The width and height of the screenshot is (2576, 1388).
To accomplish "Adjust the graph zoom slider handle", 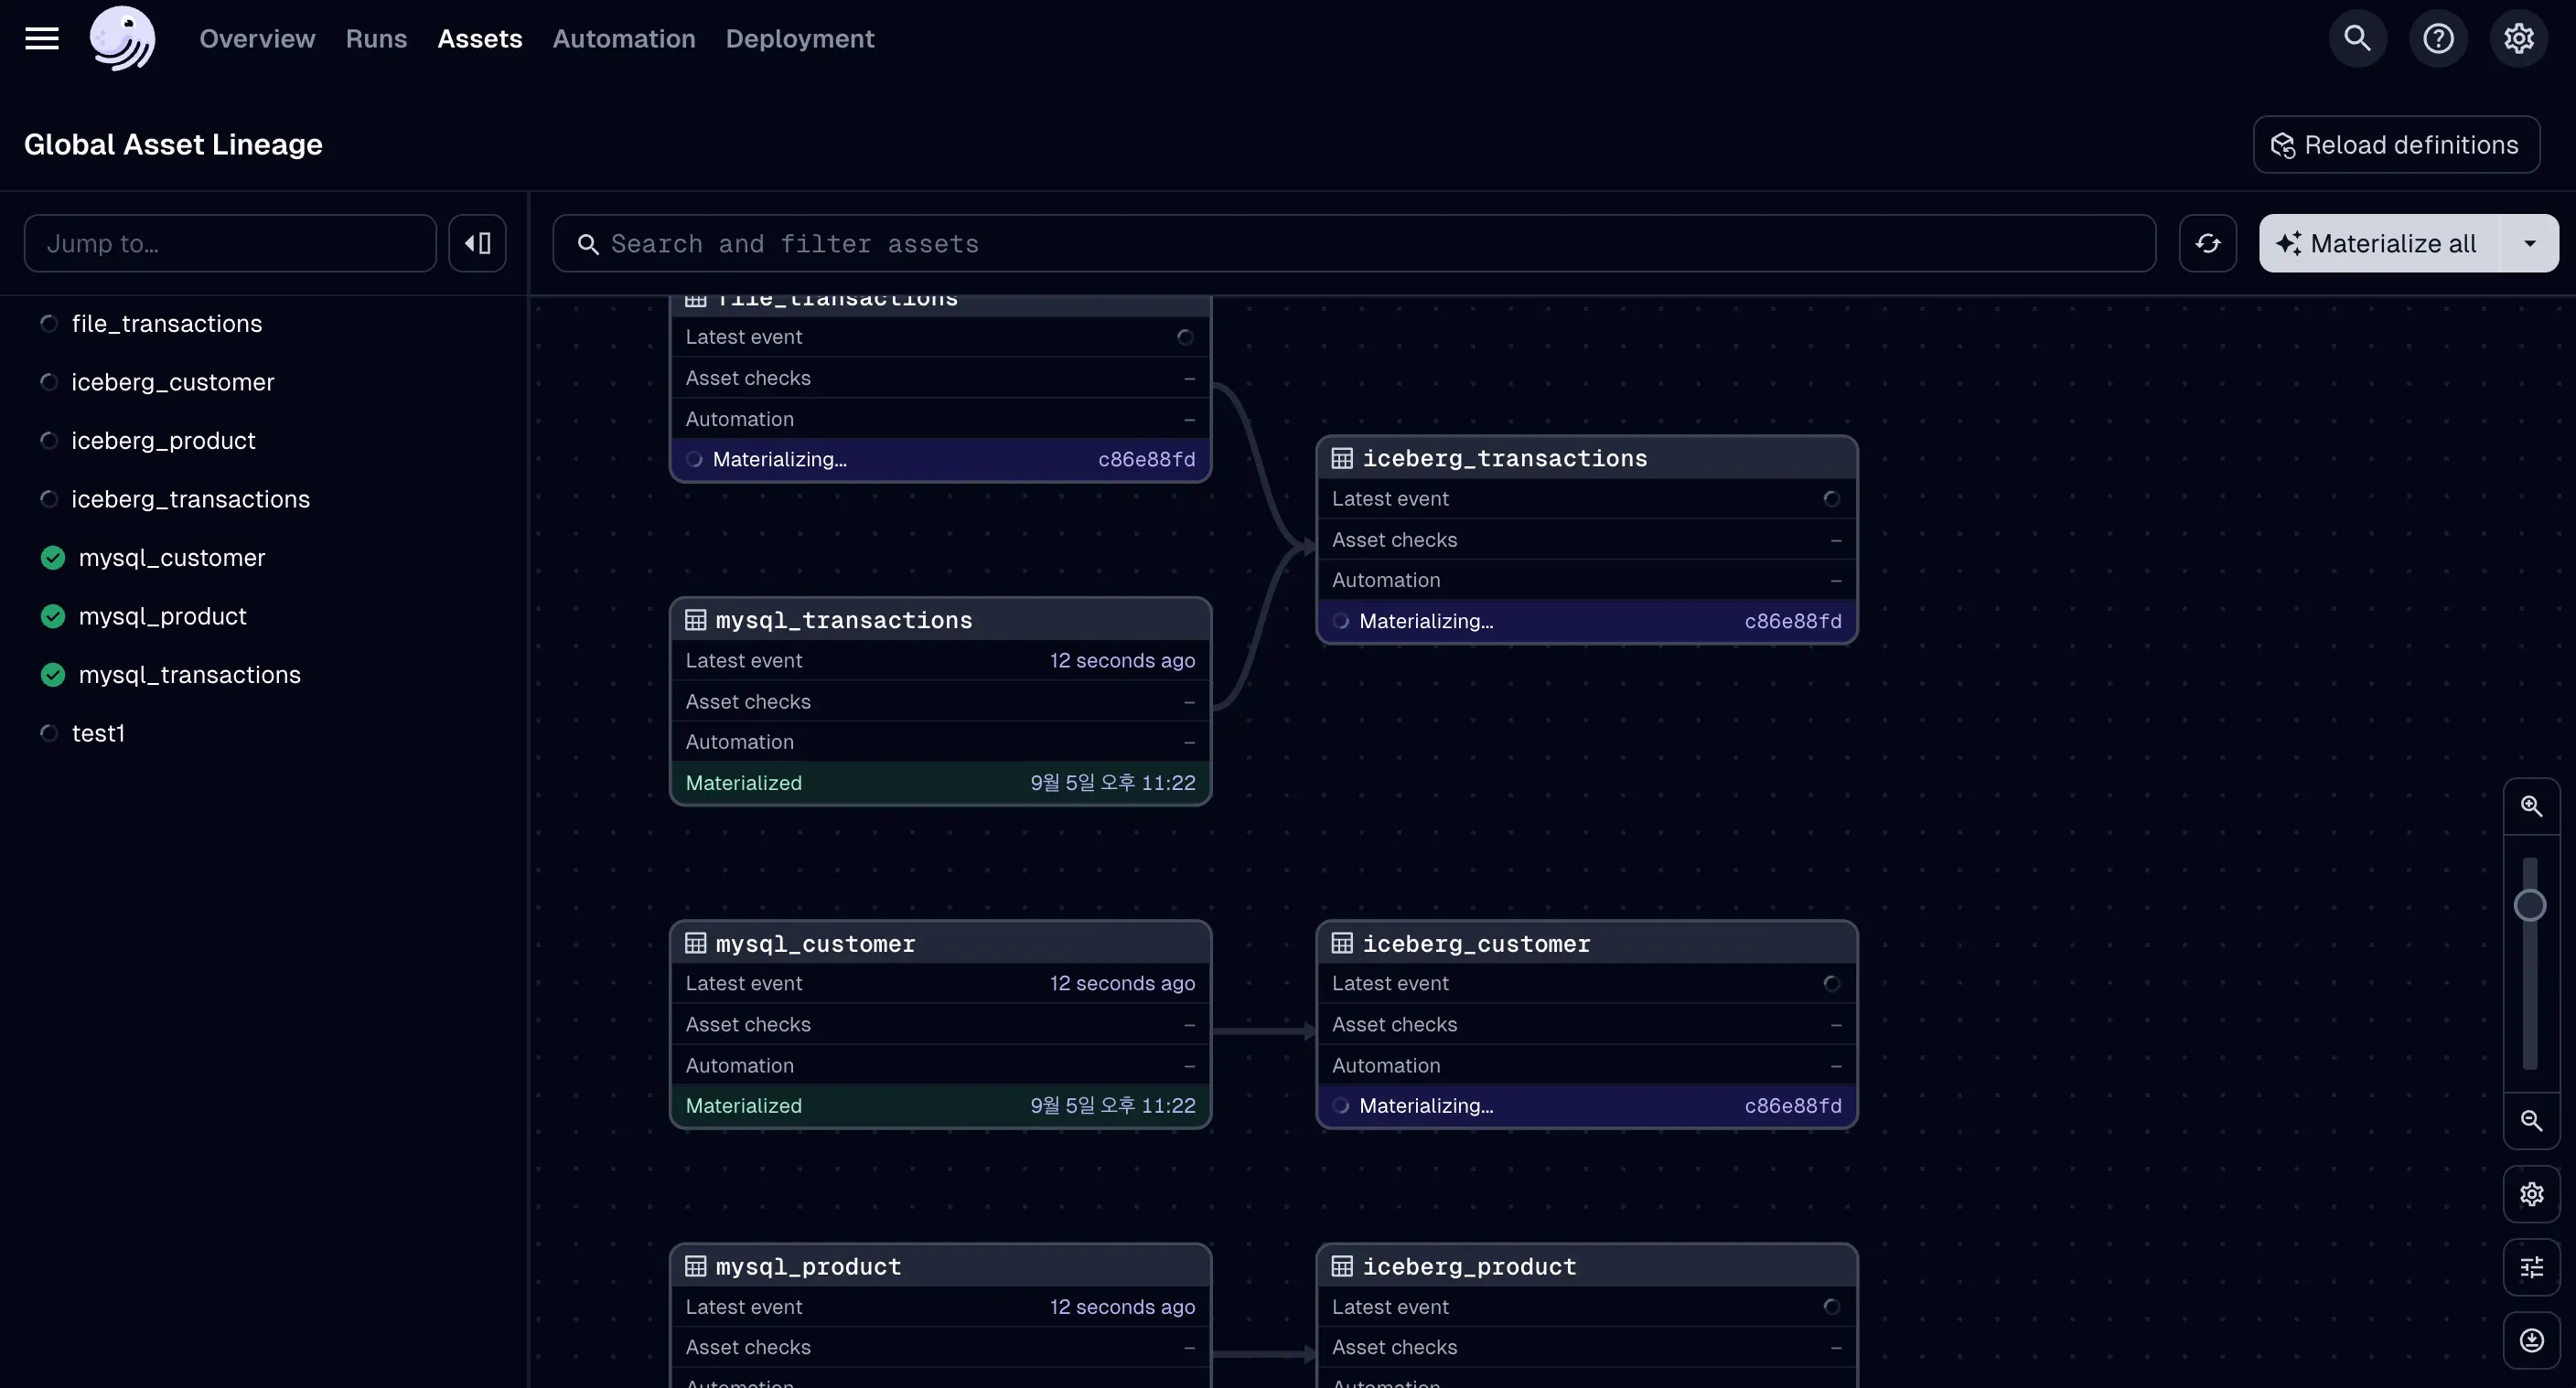I will point(2529,904).
